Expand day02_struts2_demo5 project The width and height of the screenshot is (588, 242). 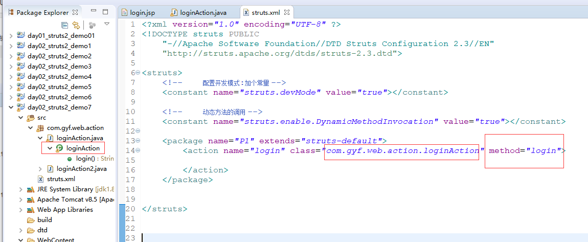(x=11, y=86)
